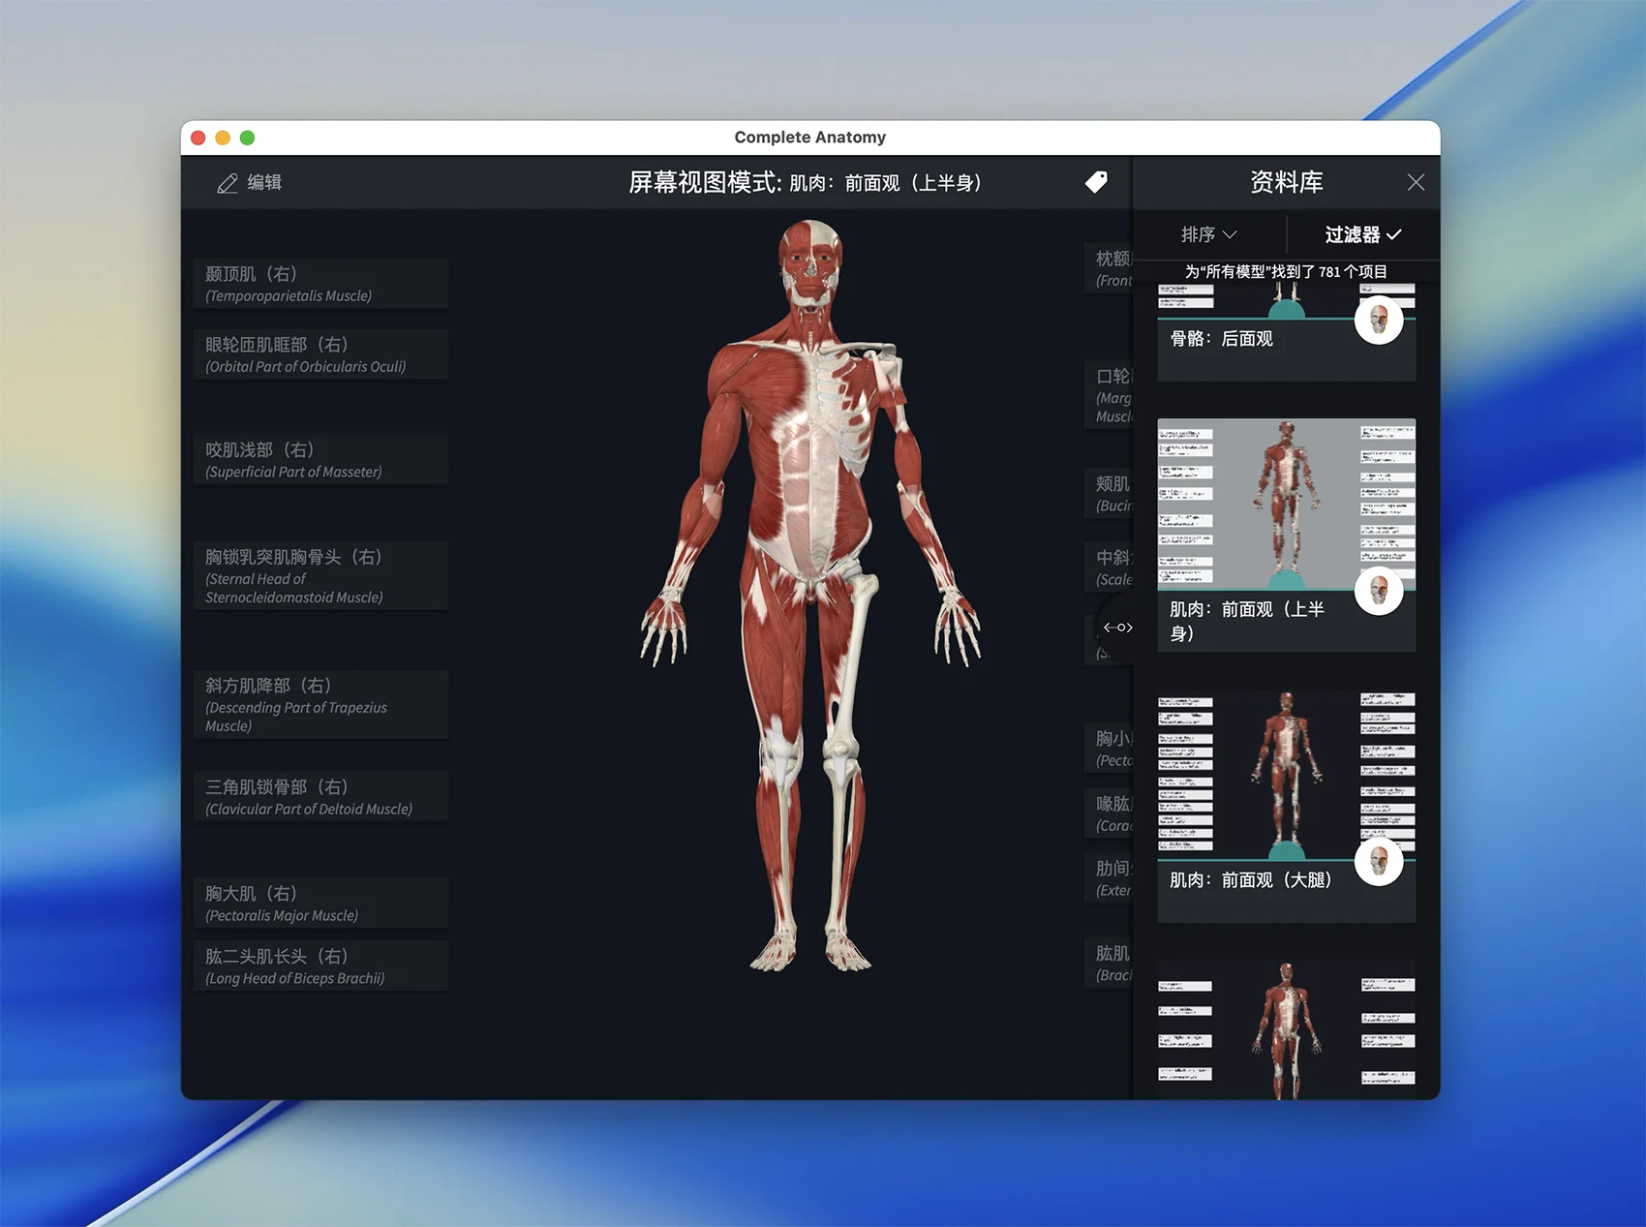Click the 肱二头肌长头 Biceps Brachii label
This screenshot has width=1646, height=1227.
point(320,966)
